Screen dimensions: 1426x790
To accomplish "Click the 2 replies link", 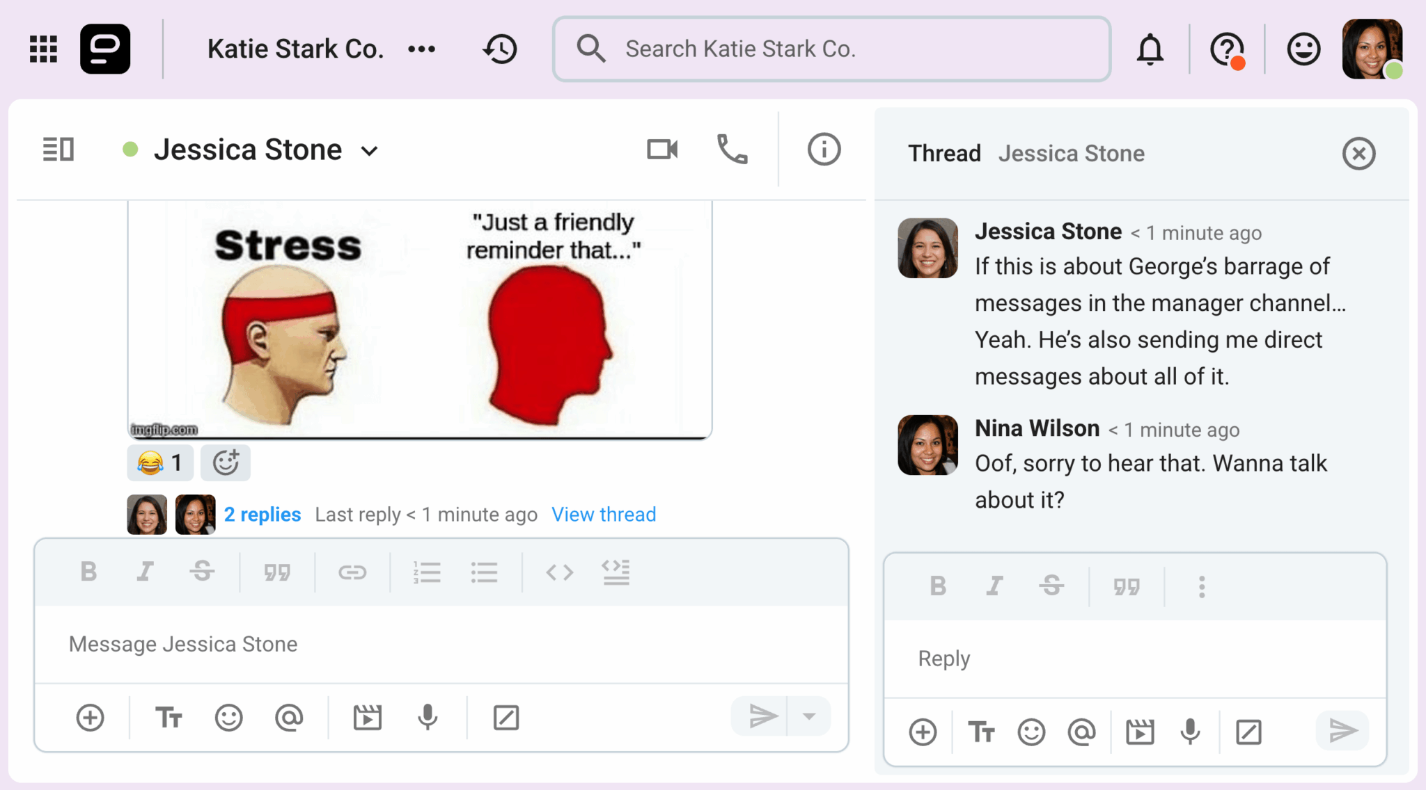I will point(263,515).
